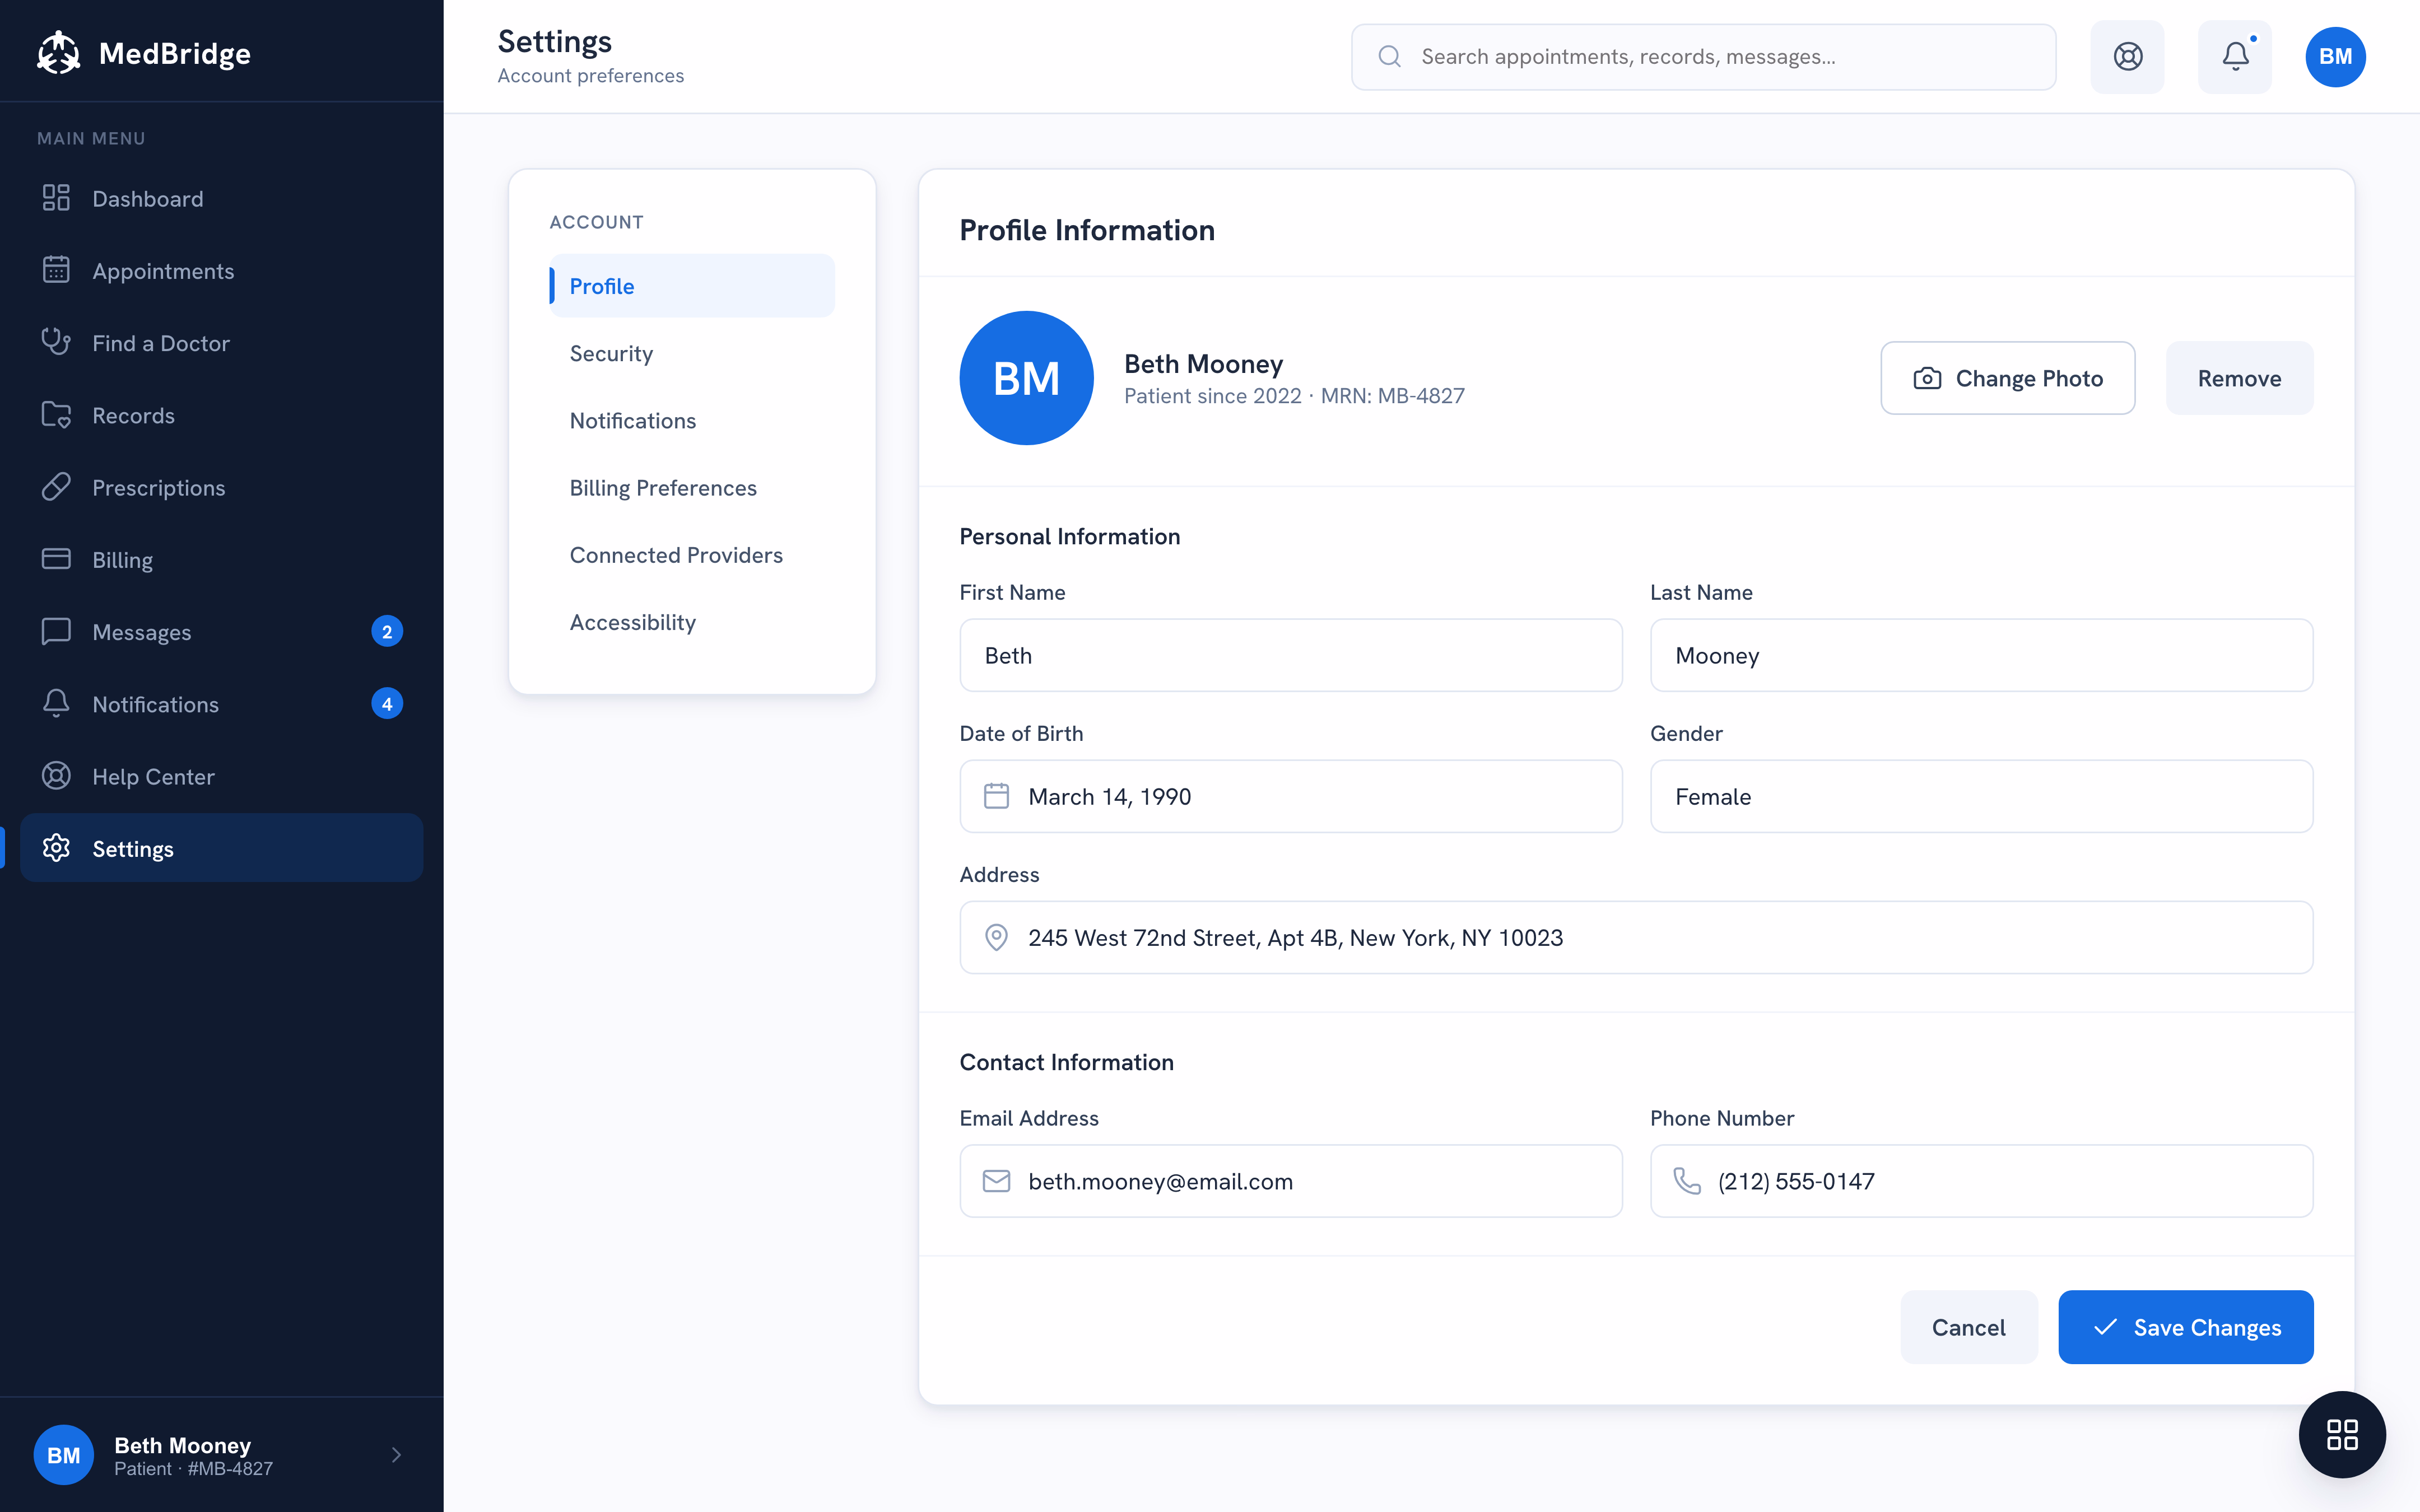Open the top-bar notification bell
Image resolution: width=2420 pixels, height=1512 pixels.
pos(2235,56)
